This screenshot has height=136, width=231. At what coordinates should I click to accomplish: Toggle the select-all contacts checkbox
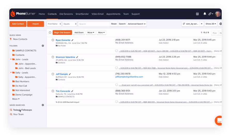pyautogui.click(x=50, y=32)
